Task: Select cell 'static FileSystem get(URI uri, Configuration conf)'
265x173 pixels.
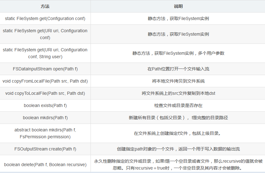Action: click(45, 34)
